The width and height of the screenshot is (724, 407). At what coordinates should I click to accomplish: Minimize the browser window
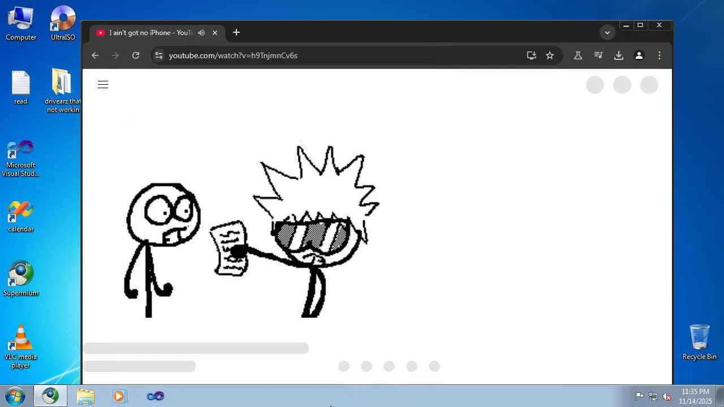click(626, 25)
